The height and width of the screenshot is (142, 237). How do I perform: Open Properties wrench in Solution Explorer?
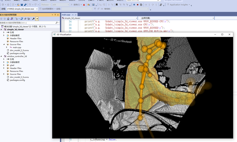click(x=33, y=19)
